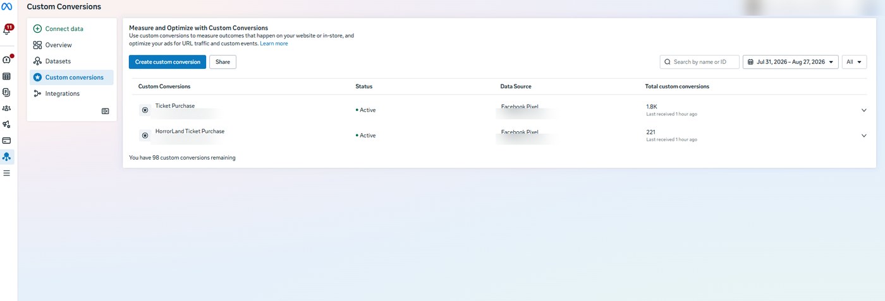This screenshot has height=301, width=885.
Task: Click the Overview grid icon
Action: tap(37, 45)
